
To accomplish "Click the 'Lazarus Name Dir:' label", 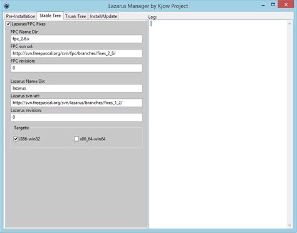I will [28, 81].
